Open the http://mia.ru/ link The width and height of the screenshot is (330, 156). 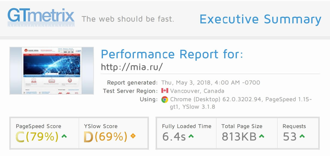tap(132, 67)
